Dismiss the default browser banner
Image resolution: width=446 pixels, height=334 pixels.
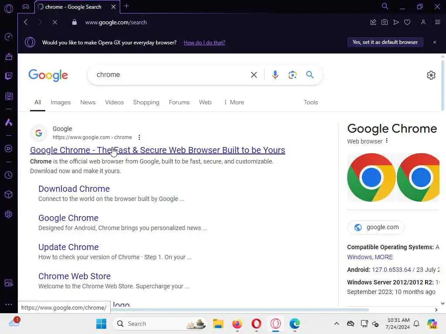pos(435,42)
